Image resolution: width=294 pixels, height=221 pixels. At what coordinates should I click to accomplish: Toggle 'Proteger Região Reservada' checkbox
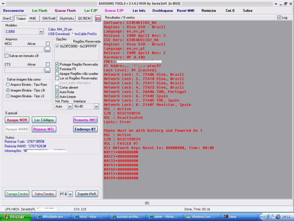[57, 64]
